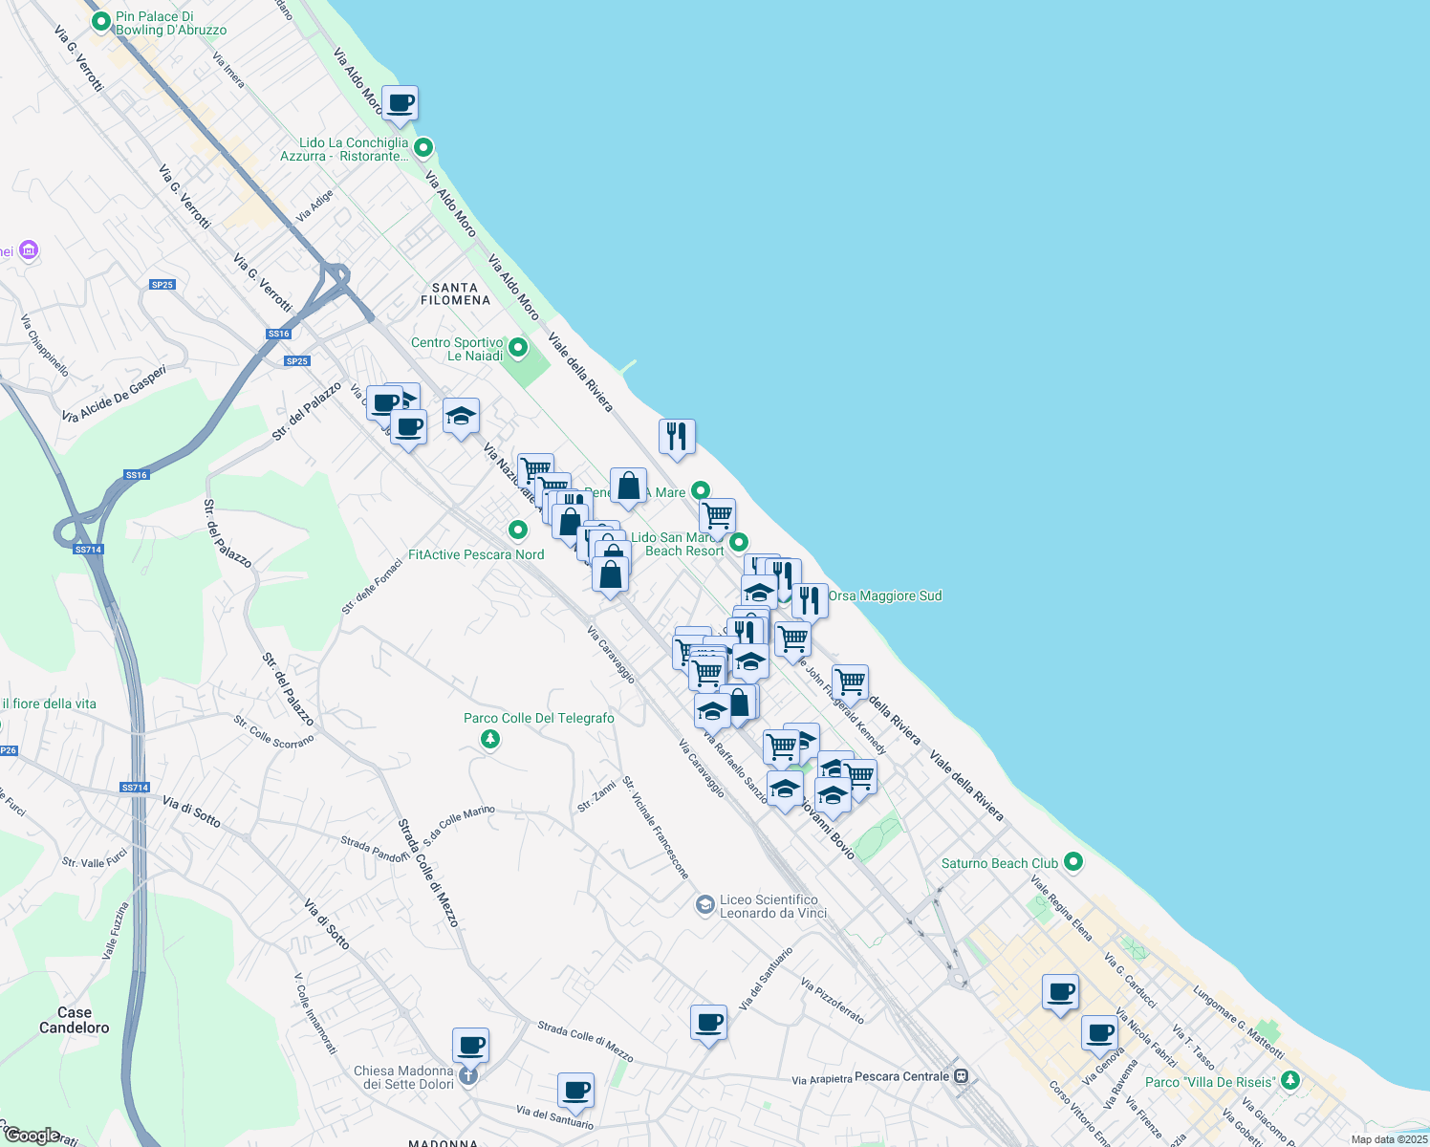Click the 'Via Pizzoferrato' street label

coord(833,1001)
